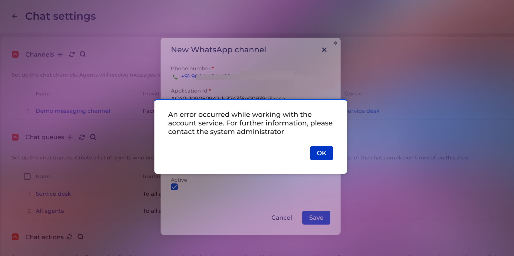This screenshot has width=514, height=256.
Task: Add a new chat queue
Action: [x=70, y=137]
